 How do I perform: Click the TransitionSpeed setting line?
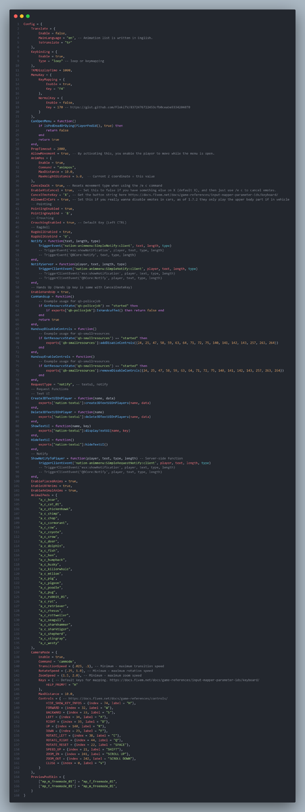[x=66, y=666]
